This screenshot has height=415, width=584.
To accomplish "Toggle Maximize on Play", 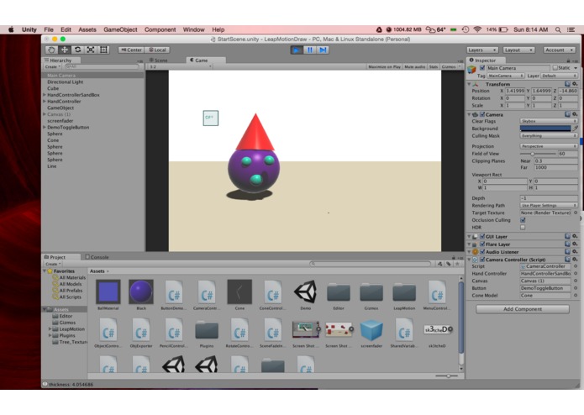I will pyautogui.click(x=384, y=66).
